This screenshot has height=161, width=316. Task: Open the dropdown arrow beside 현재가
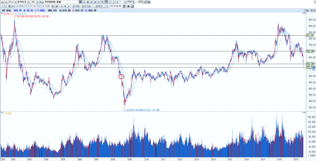(x=107, y=6)
